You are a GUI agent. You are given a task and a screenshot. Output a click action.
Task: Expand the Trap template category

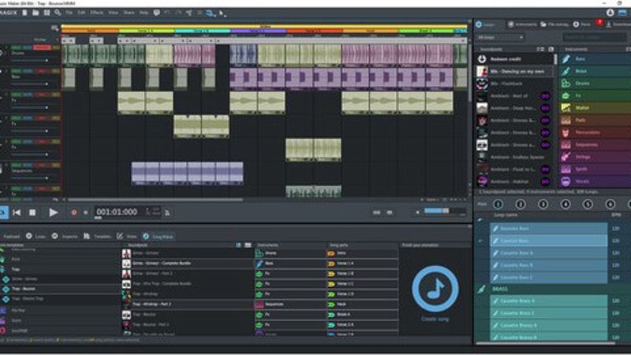tap(15, 269)
